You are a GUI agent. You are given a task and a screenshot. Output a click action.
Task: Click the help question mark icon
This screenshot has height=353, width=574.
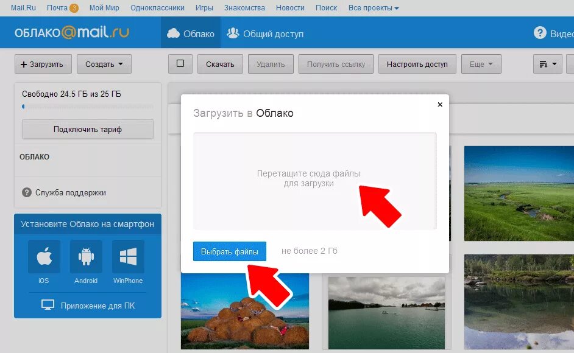click(x=540, y=33)
